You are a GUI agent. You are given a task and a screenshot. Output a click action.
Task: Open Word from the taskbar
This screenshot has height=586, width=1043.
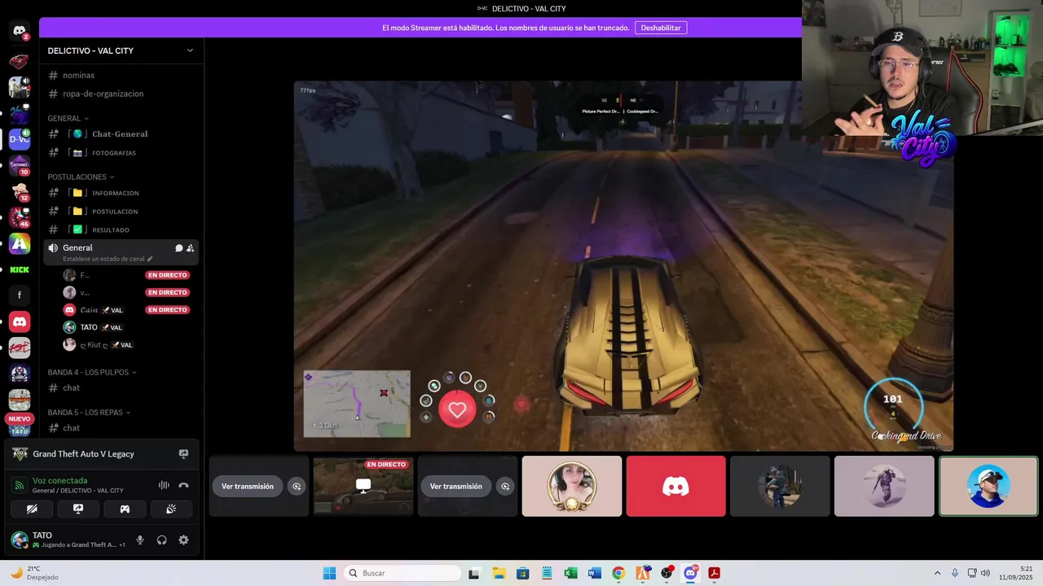pyautogui.click(x=595, y=573)
